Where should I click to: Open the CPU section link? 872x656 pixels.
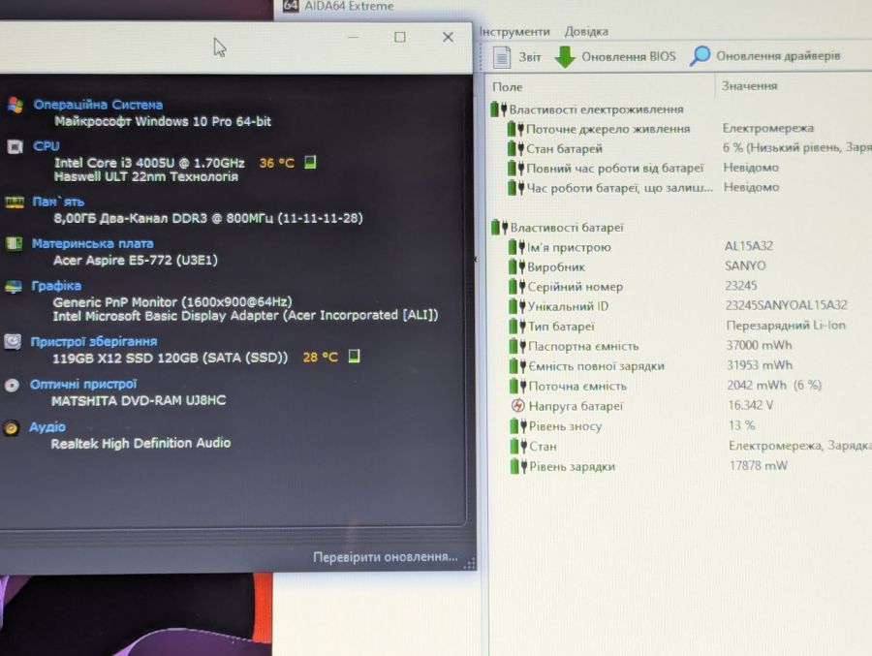click(47, 146)
